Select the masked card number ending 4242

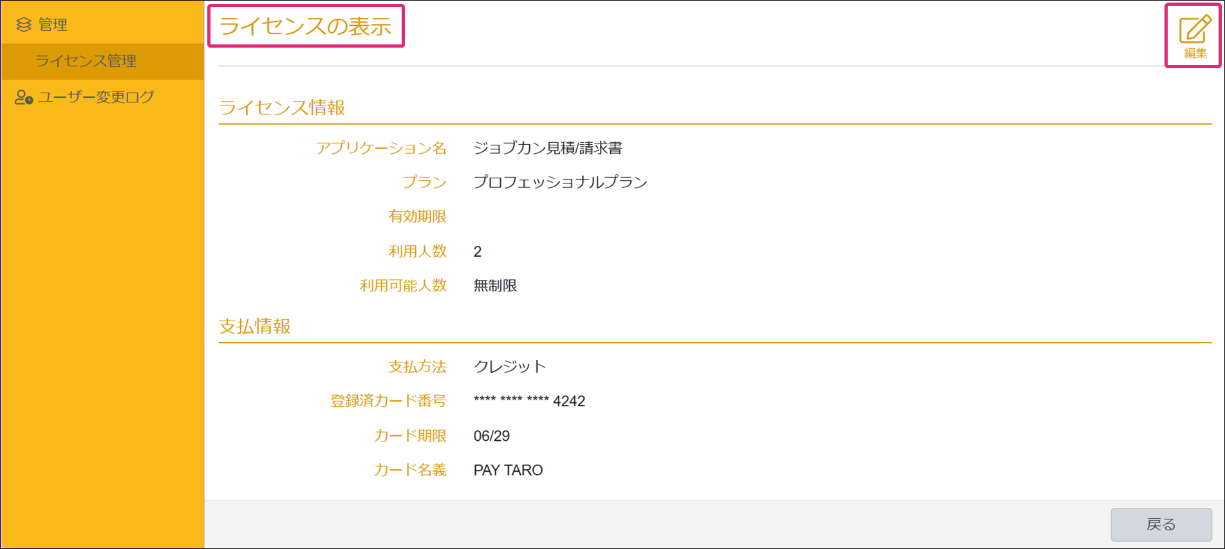[529, 401]
